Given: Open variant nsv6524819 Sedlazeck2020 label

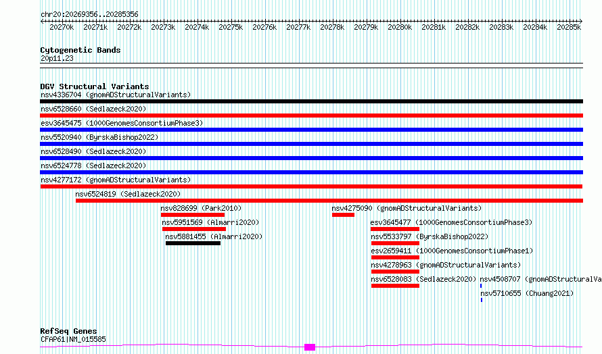Looking at the screenshot, I should tap(128, 194).
